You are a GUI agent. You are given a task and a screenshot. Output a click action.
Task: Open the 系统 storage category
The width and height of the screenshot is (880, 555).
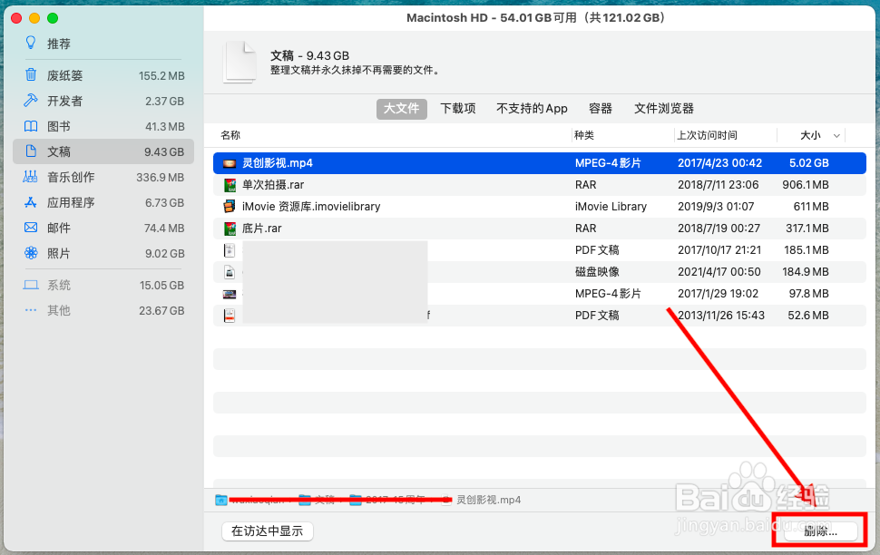(x=56, y=285)
